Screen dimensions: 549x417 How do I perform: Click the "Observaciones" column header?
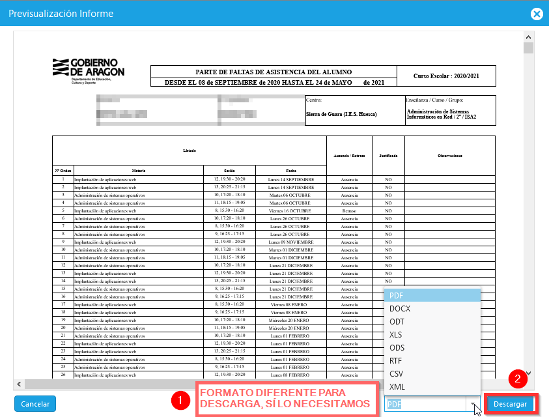tap(450, 156)
